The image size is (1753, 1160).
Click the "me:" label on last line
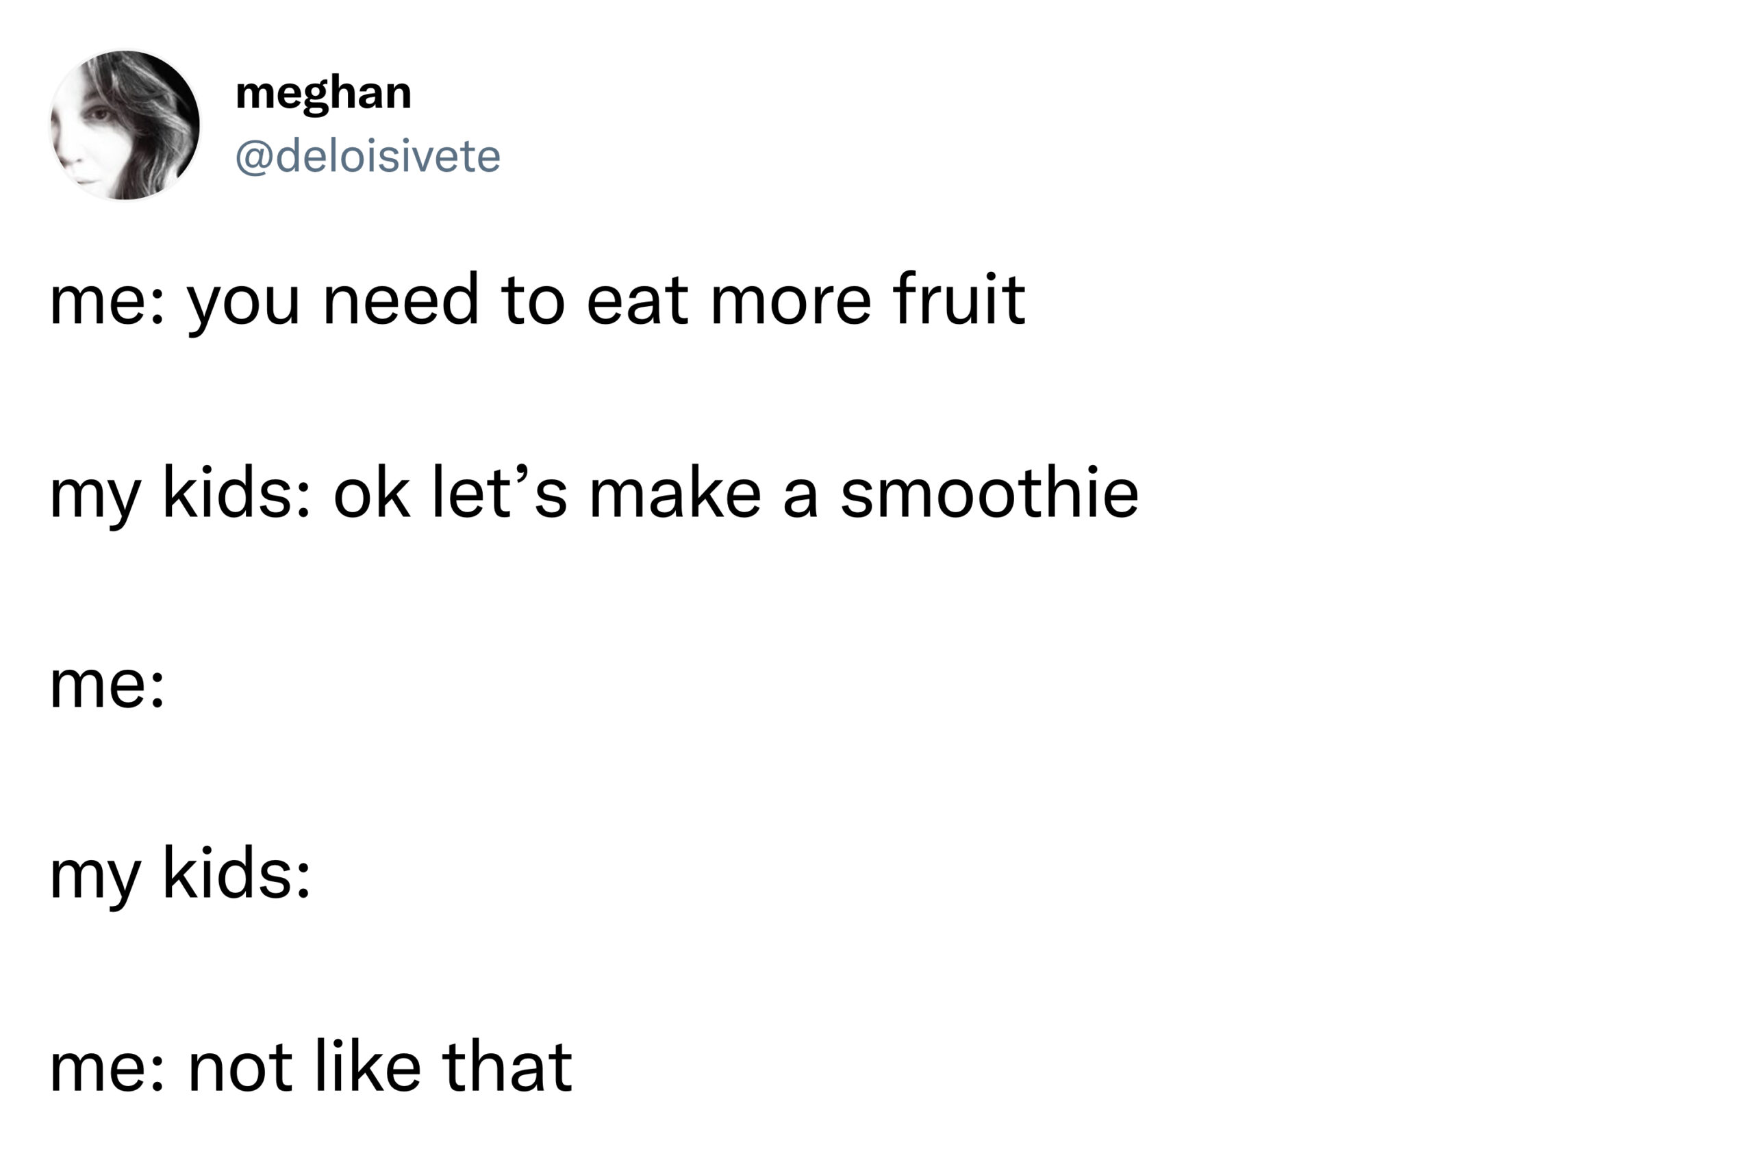[108, 1070]
